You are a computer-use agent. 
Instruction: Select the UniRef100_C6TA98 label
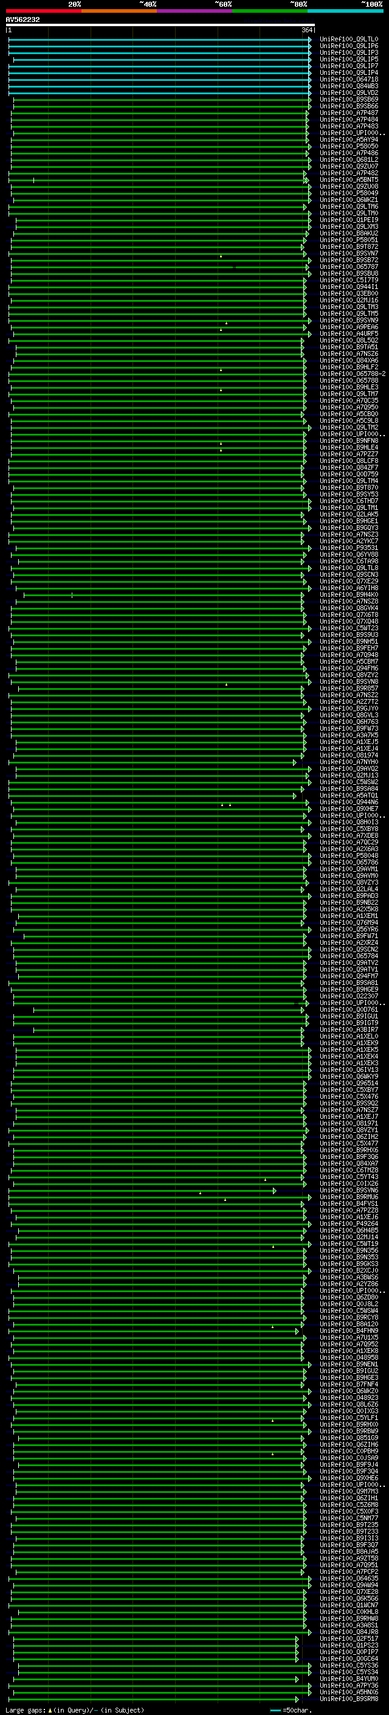pos(349,562)
